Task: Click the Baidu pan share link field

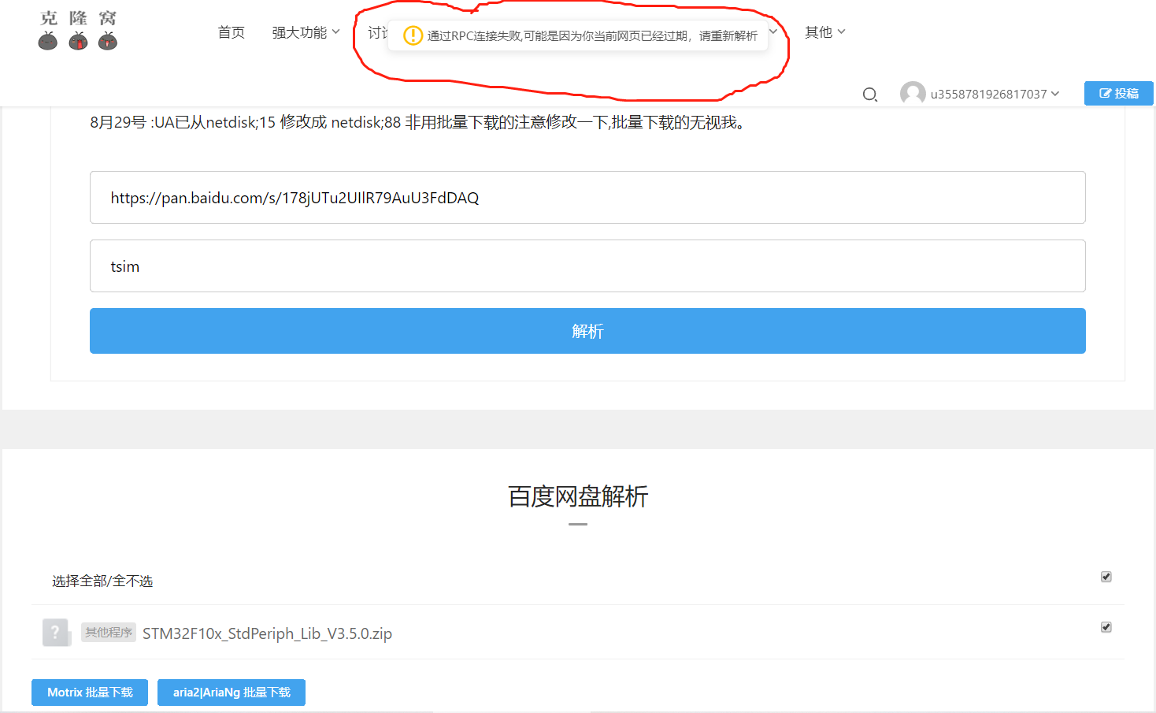Action: point(587,197)
